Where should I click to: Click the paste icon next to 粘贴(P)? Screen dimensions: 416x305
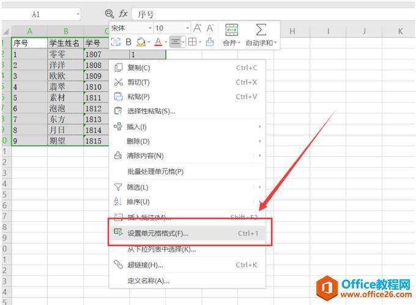[x=118, y=96]
